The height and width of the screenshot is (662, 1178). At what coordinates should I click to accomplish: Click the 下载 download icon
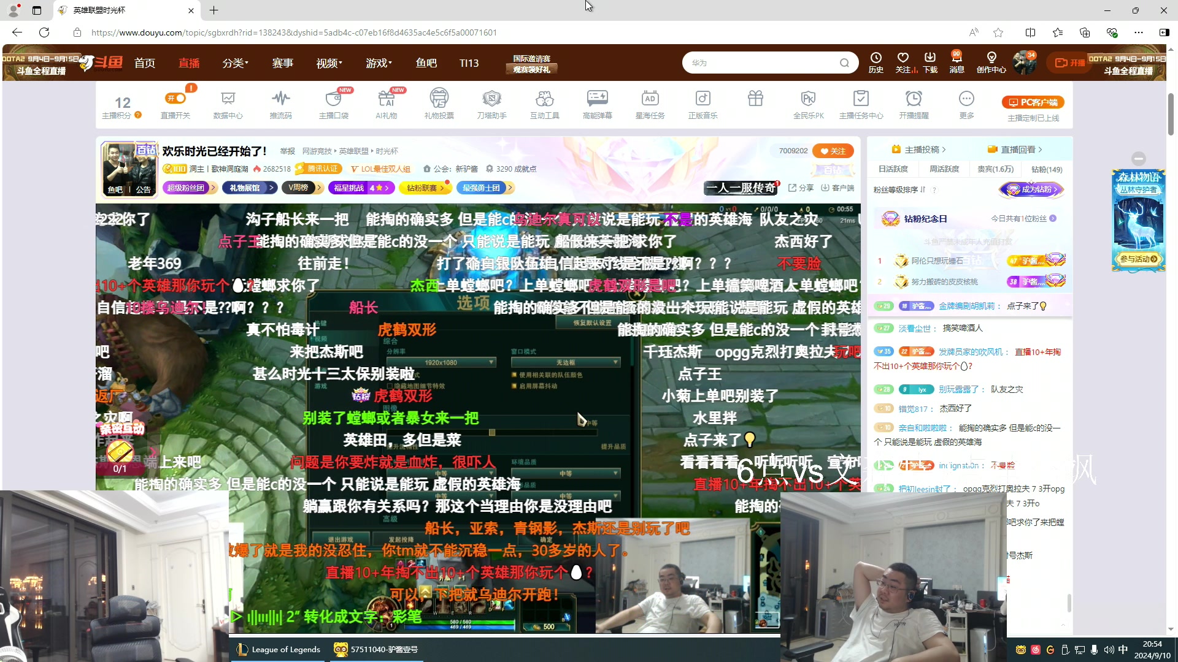(x=930, y=63)
